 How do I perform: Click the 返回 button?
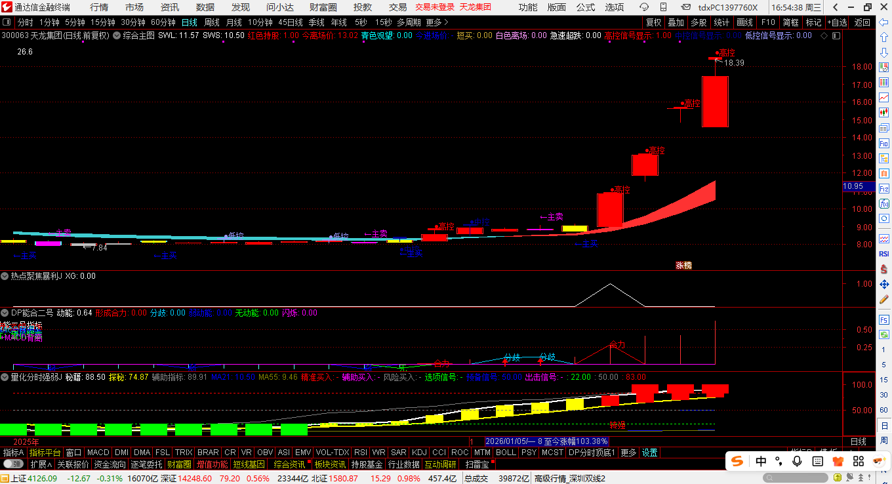(x=862, y=22)
